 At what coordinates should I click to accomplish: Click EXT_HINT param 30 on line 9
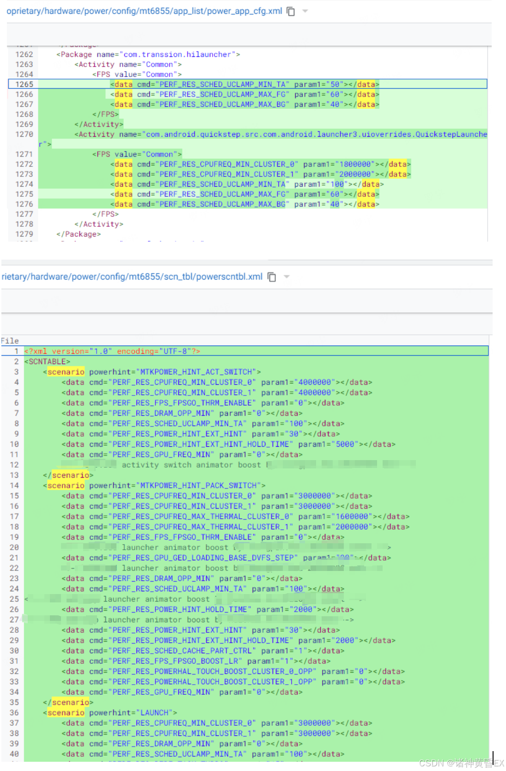pos(201,434)
